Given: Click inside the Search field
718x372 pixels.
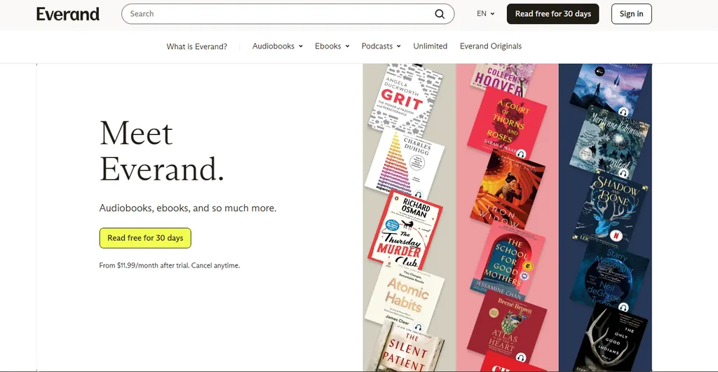Looking at the screenshot, I should pos(287,14).
